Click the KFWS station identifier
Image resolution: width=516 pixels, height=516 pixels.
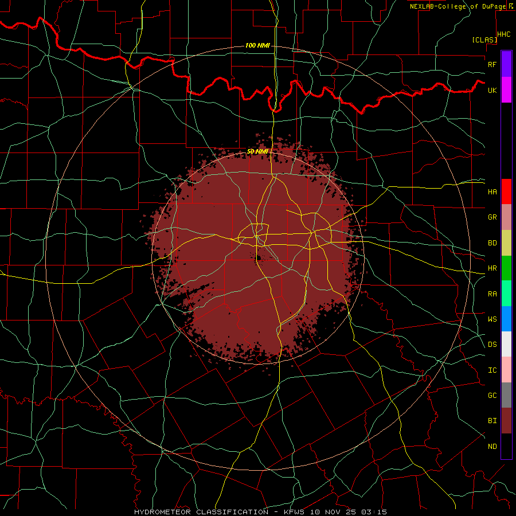pyautogui.click(x=293, y=512)
